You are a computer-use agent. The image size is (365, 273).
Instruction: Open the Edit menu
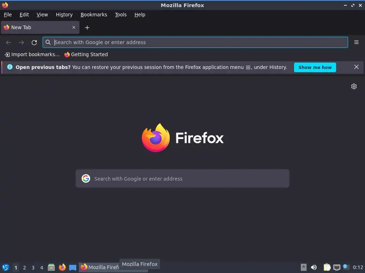(24, 15)
